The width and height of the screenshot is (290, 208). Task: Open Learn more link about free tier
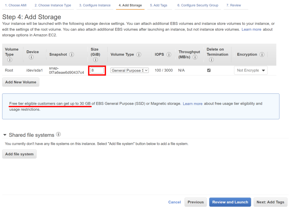(193, 104)
